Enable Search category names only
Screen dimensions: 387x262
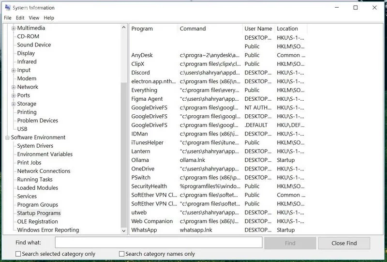click(121, 254)
